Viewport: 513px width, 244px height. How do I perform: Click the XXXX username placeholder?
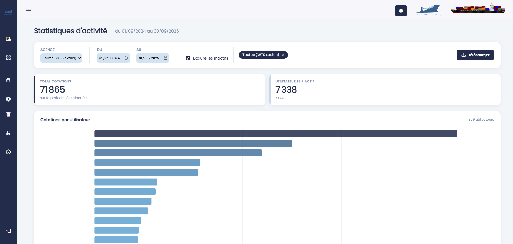pos(280,98)
